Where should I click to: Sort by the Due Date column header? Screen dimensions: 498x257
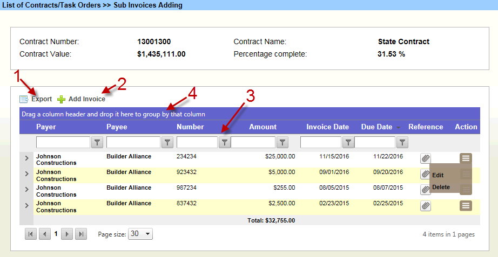tap(376, 127)
